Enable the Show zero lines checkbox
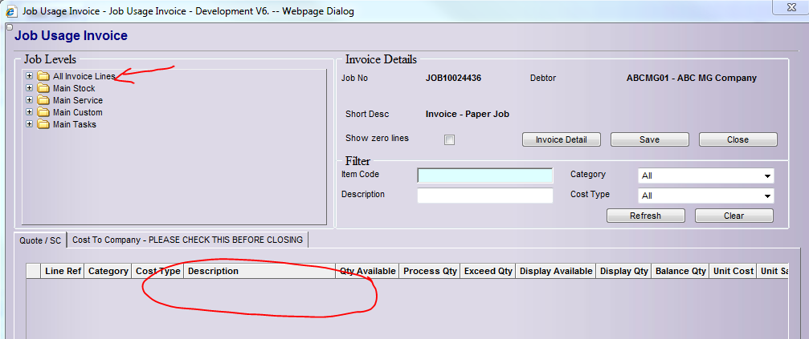Image resolution: width=809 pixels, height=339 pixels. click(450, 140)
